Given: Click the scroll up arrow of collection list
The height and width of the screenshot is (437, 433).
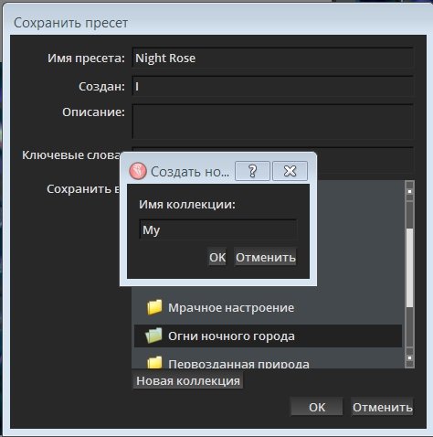Looking at the screenshot, I should point(410,190).
